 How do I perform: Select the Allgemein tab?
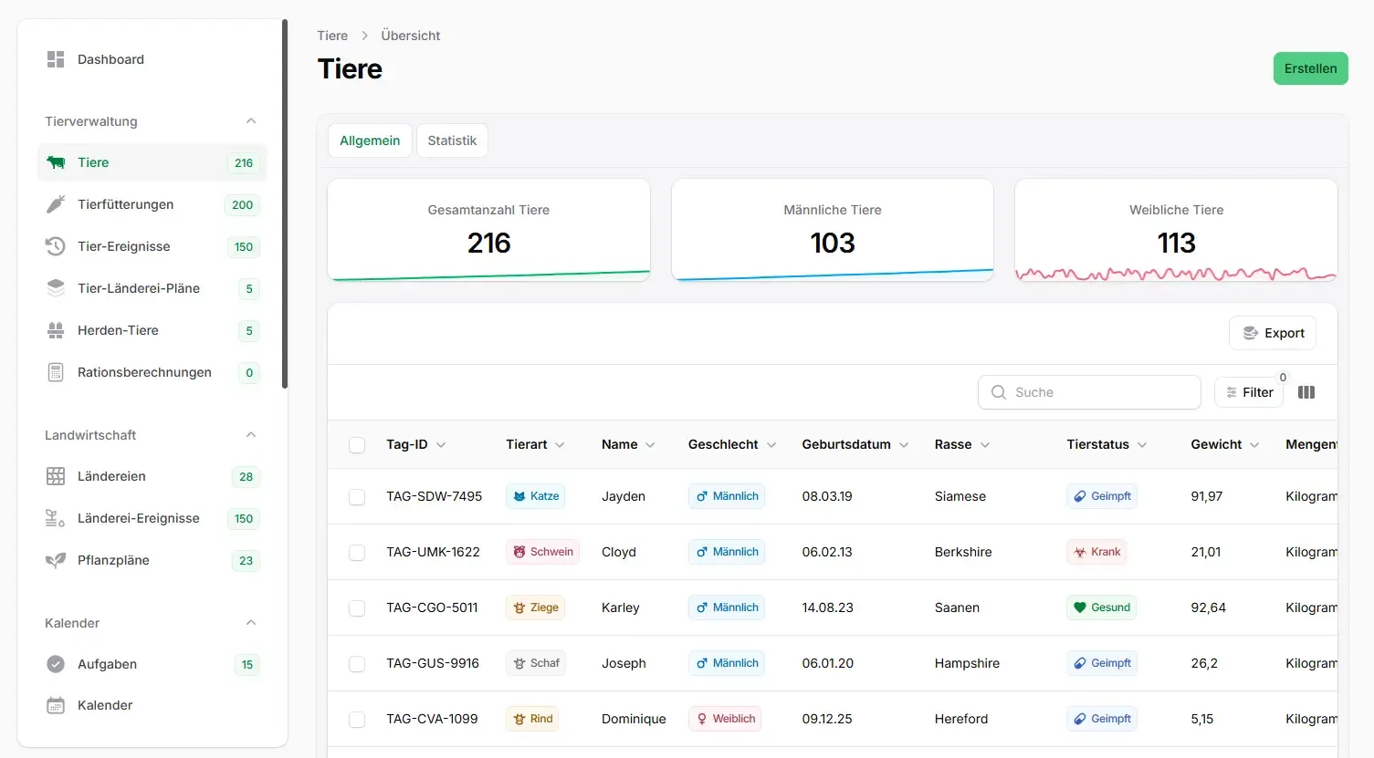click(x=370, y=140)
